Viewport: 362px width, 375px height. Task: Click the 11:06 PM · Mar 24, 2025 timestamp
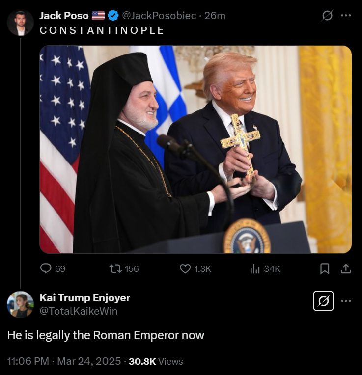pyautogui.click(x=64, y=361)
